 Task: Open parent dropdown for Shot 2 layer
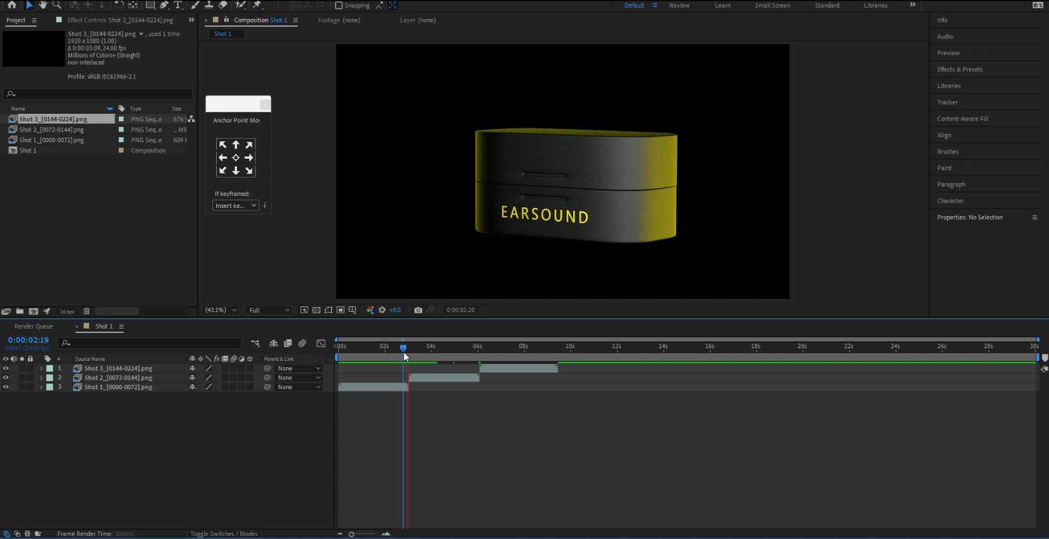click(x=299, y=378)
